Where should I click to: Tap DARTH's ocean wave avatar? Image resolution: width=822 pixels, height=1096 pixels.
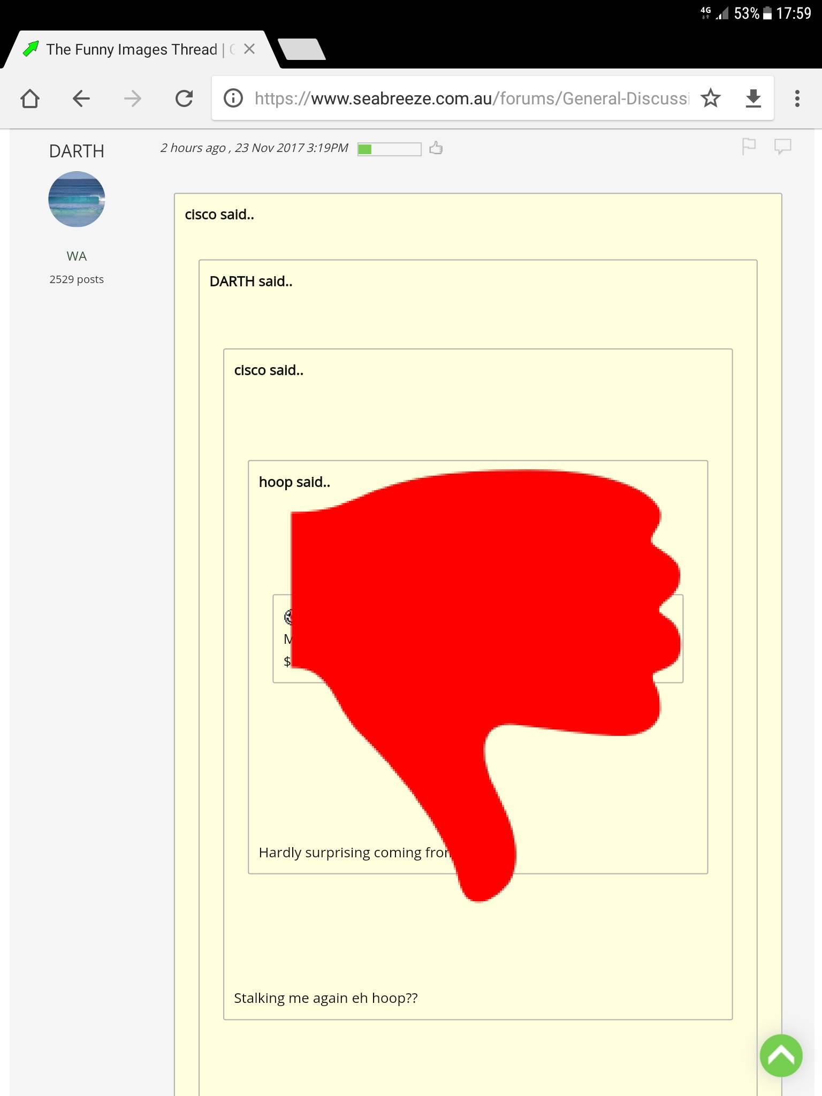(77, 199)
